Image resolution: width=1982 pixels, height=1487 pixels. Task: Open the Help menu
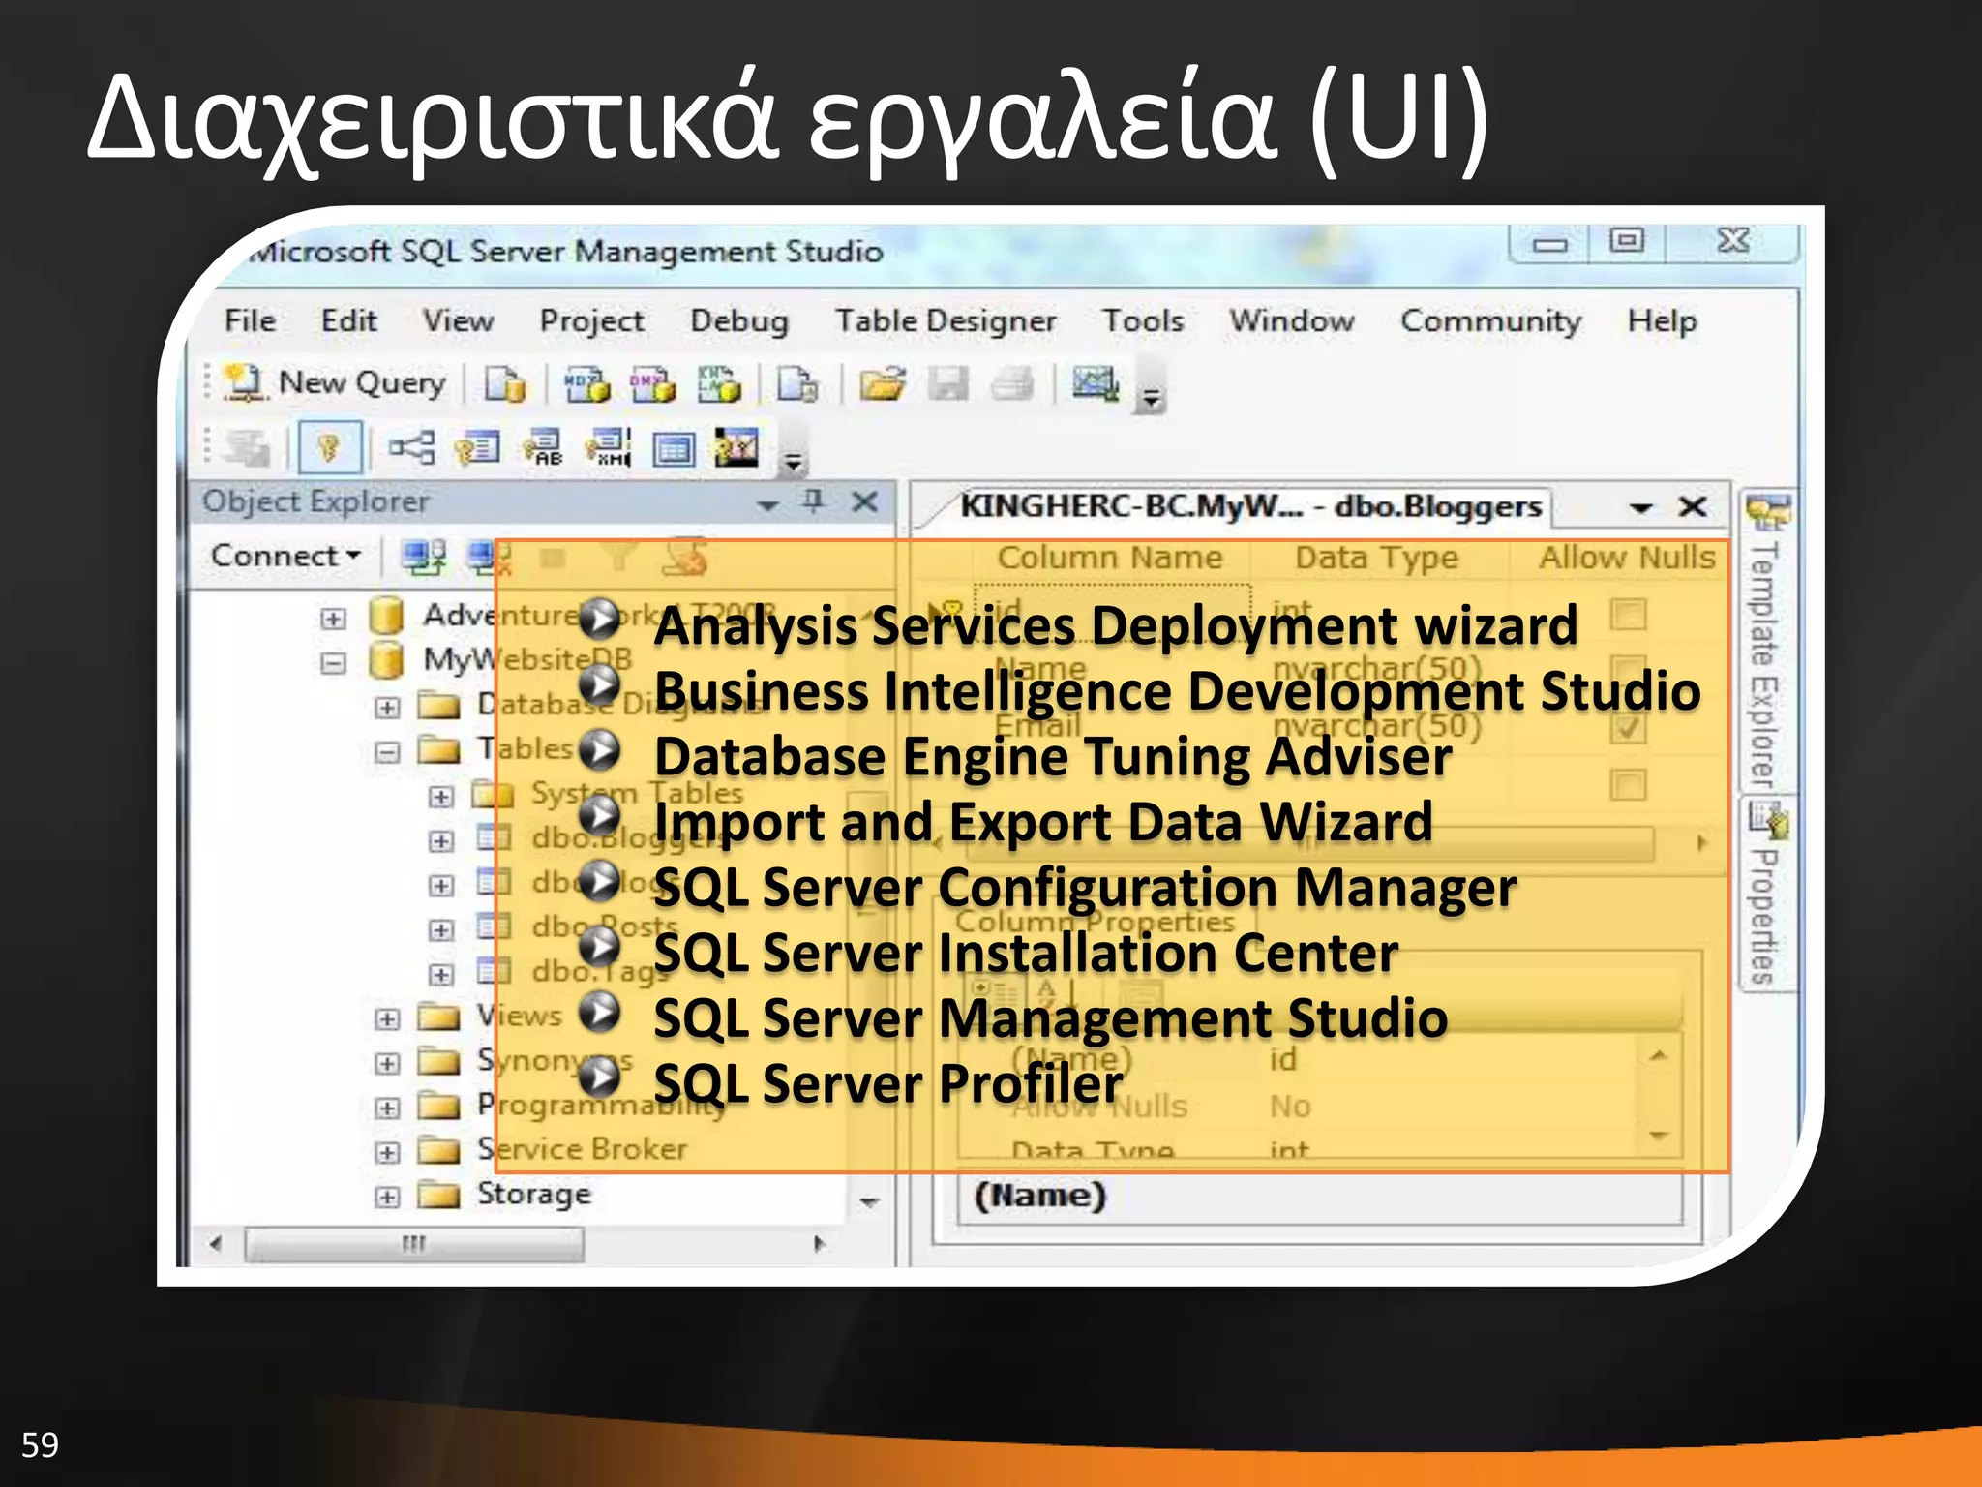point(1662,320)
